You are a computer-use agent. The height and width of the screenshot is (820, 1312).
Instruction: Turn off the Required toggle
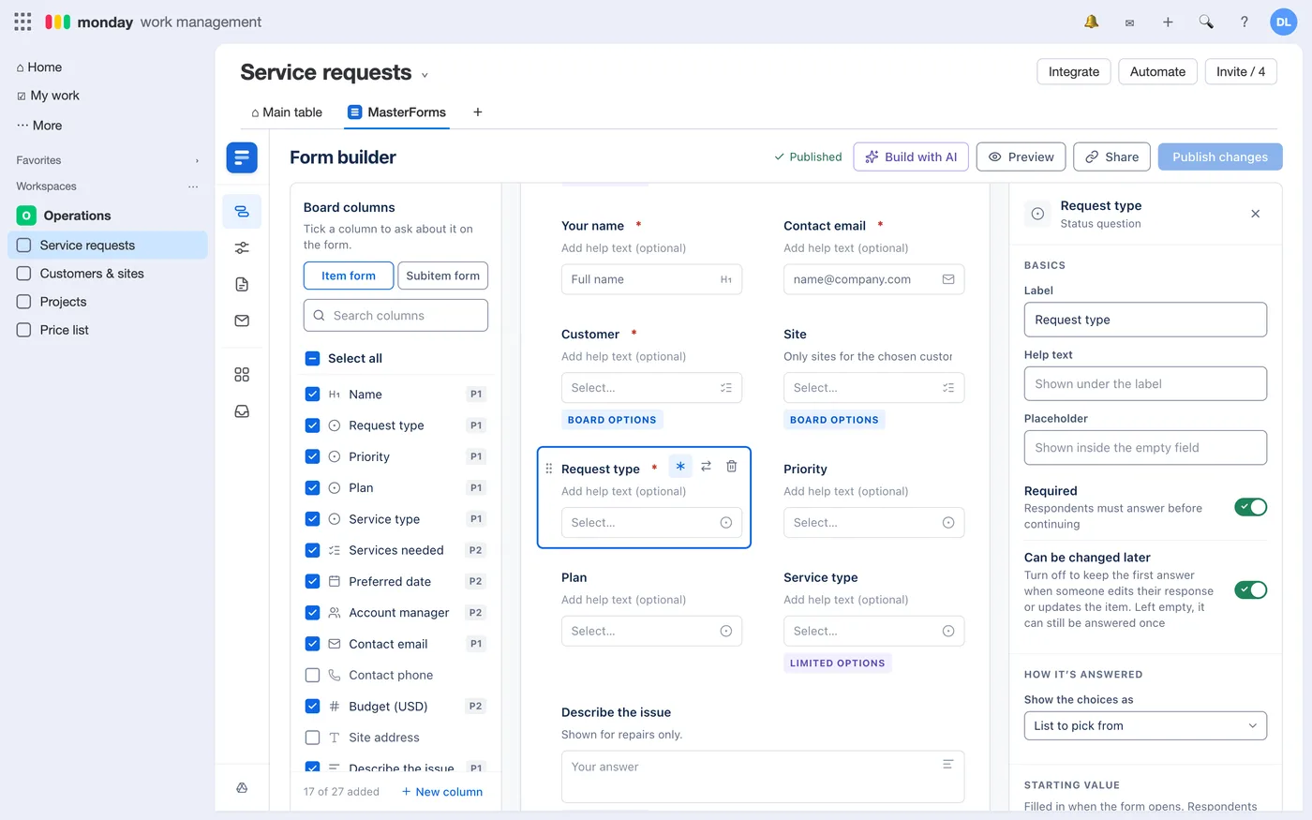click(x=1251, y=507)
